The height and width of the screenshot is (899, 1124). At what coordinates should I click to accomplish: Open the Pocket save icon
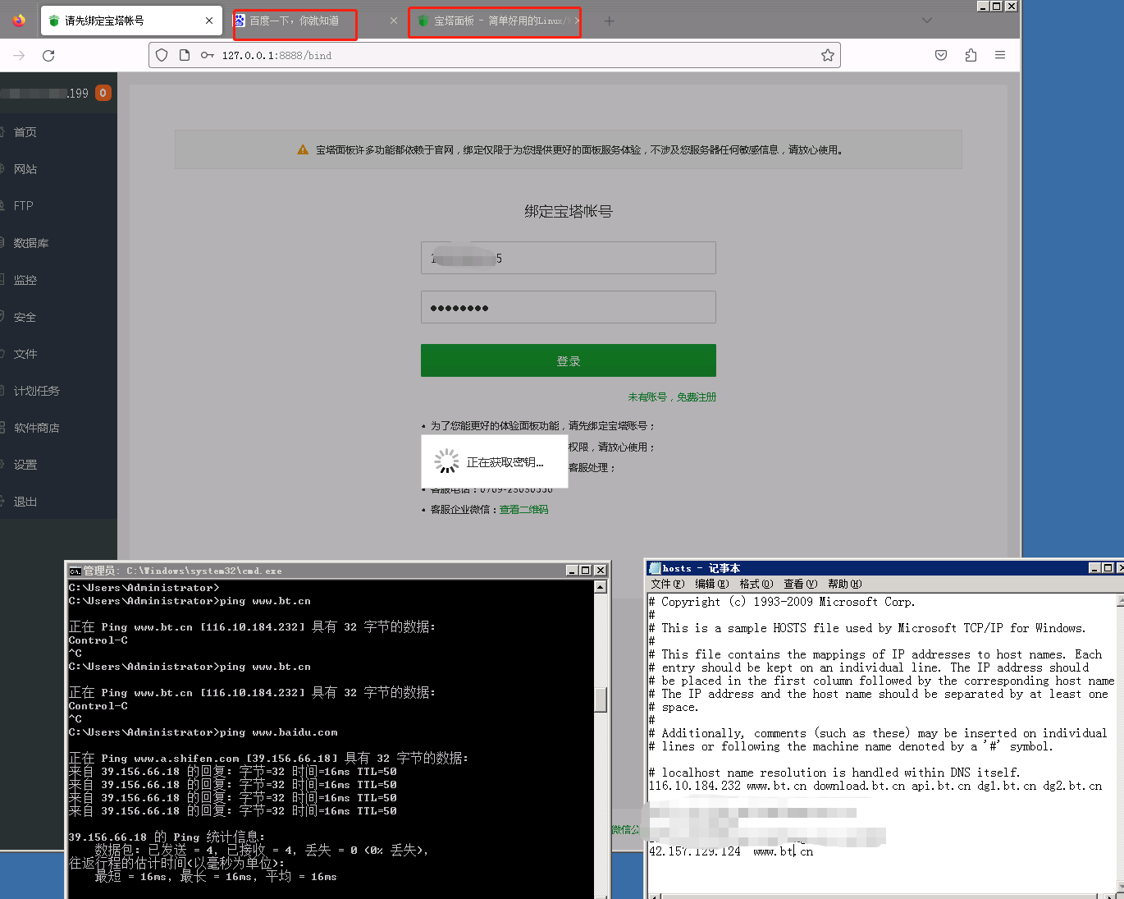coord(941,55)
